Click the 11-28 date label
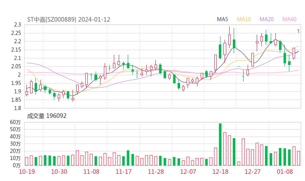This screenshot has width=305, height=181. click(156, 172)
